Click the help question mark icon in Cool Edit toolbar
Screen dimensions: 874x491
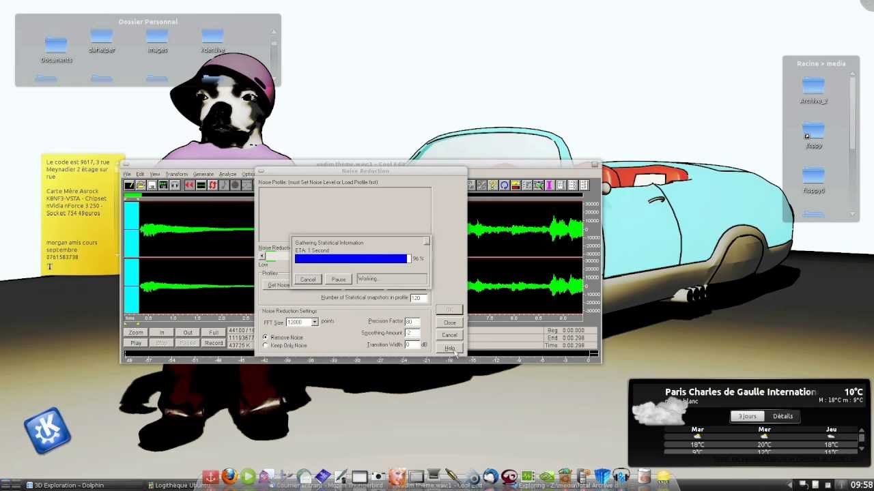click(493, 185)
